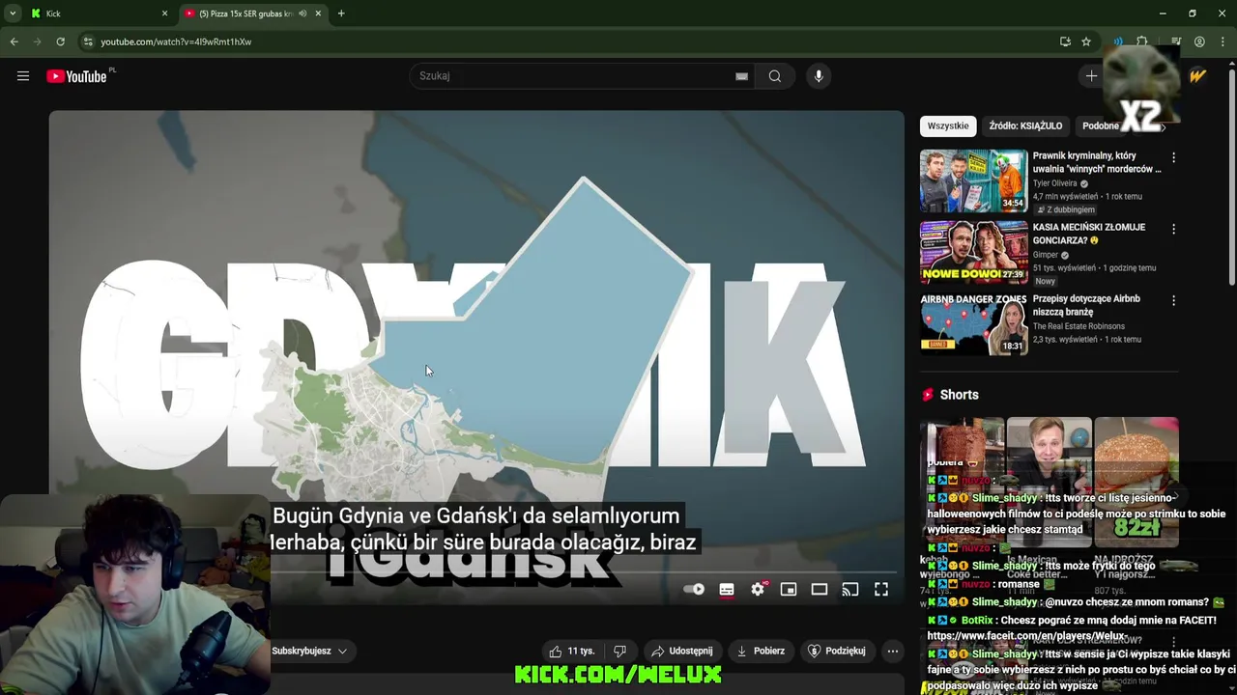Screen dimensions: 1237x695
Task: Click the address bar URL
Action: click(x=176, y=42)
